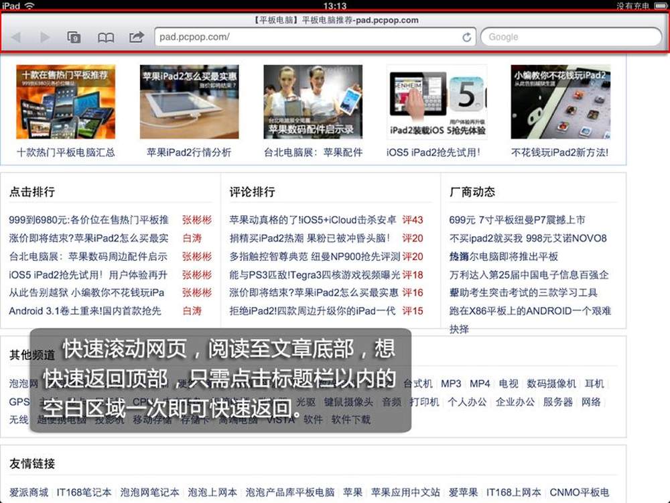The image size is (670, 503).
Task: Open article 从此告别越狱 小编教你不花钱玩iPa
Action: (x=86, y=292)
